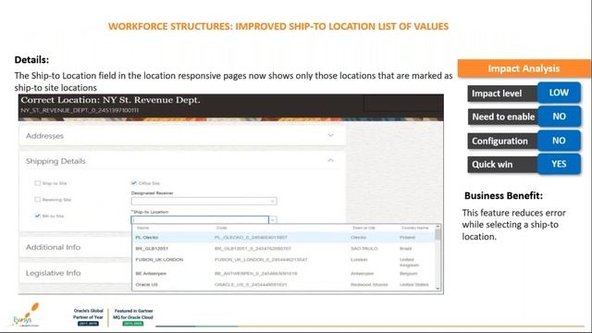Click the location list vertical scrollbar

click(x=438, y=257)
